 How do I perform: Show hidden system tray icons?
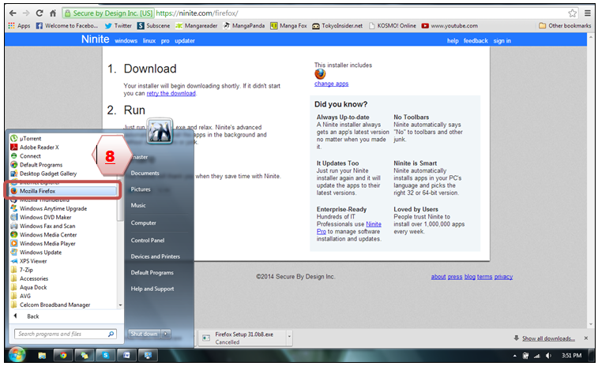515,356
